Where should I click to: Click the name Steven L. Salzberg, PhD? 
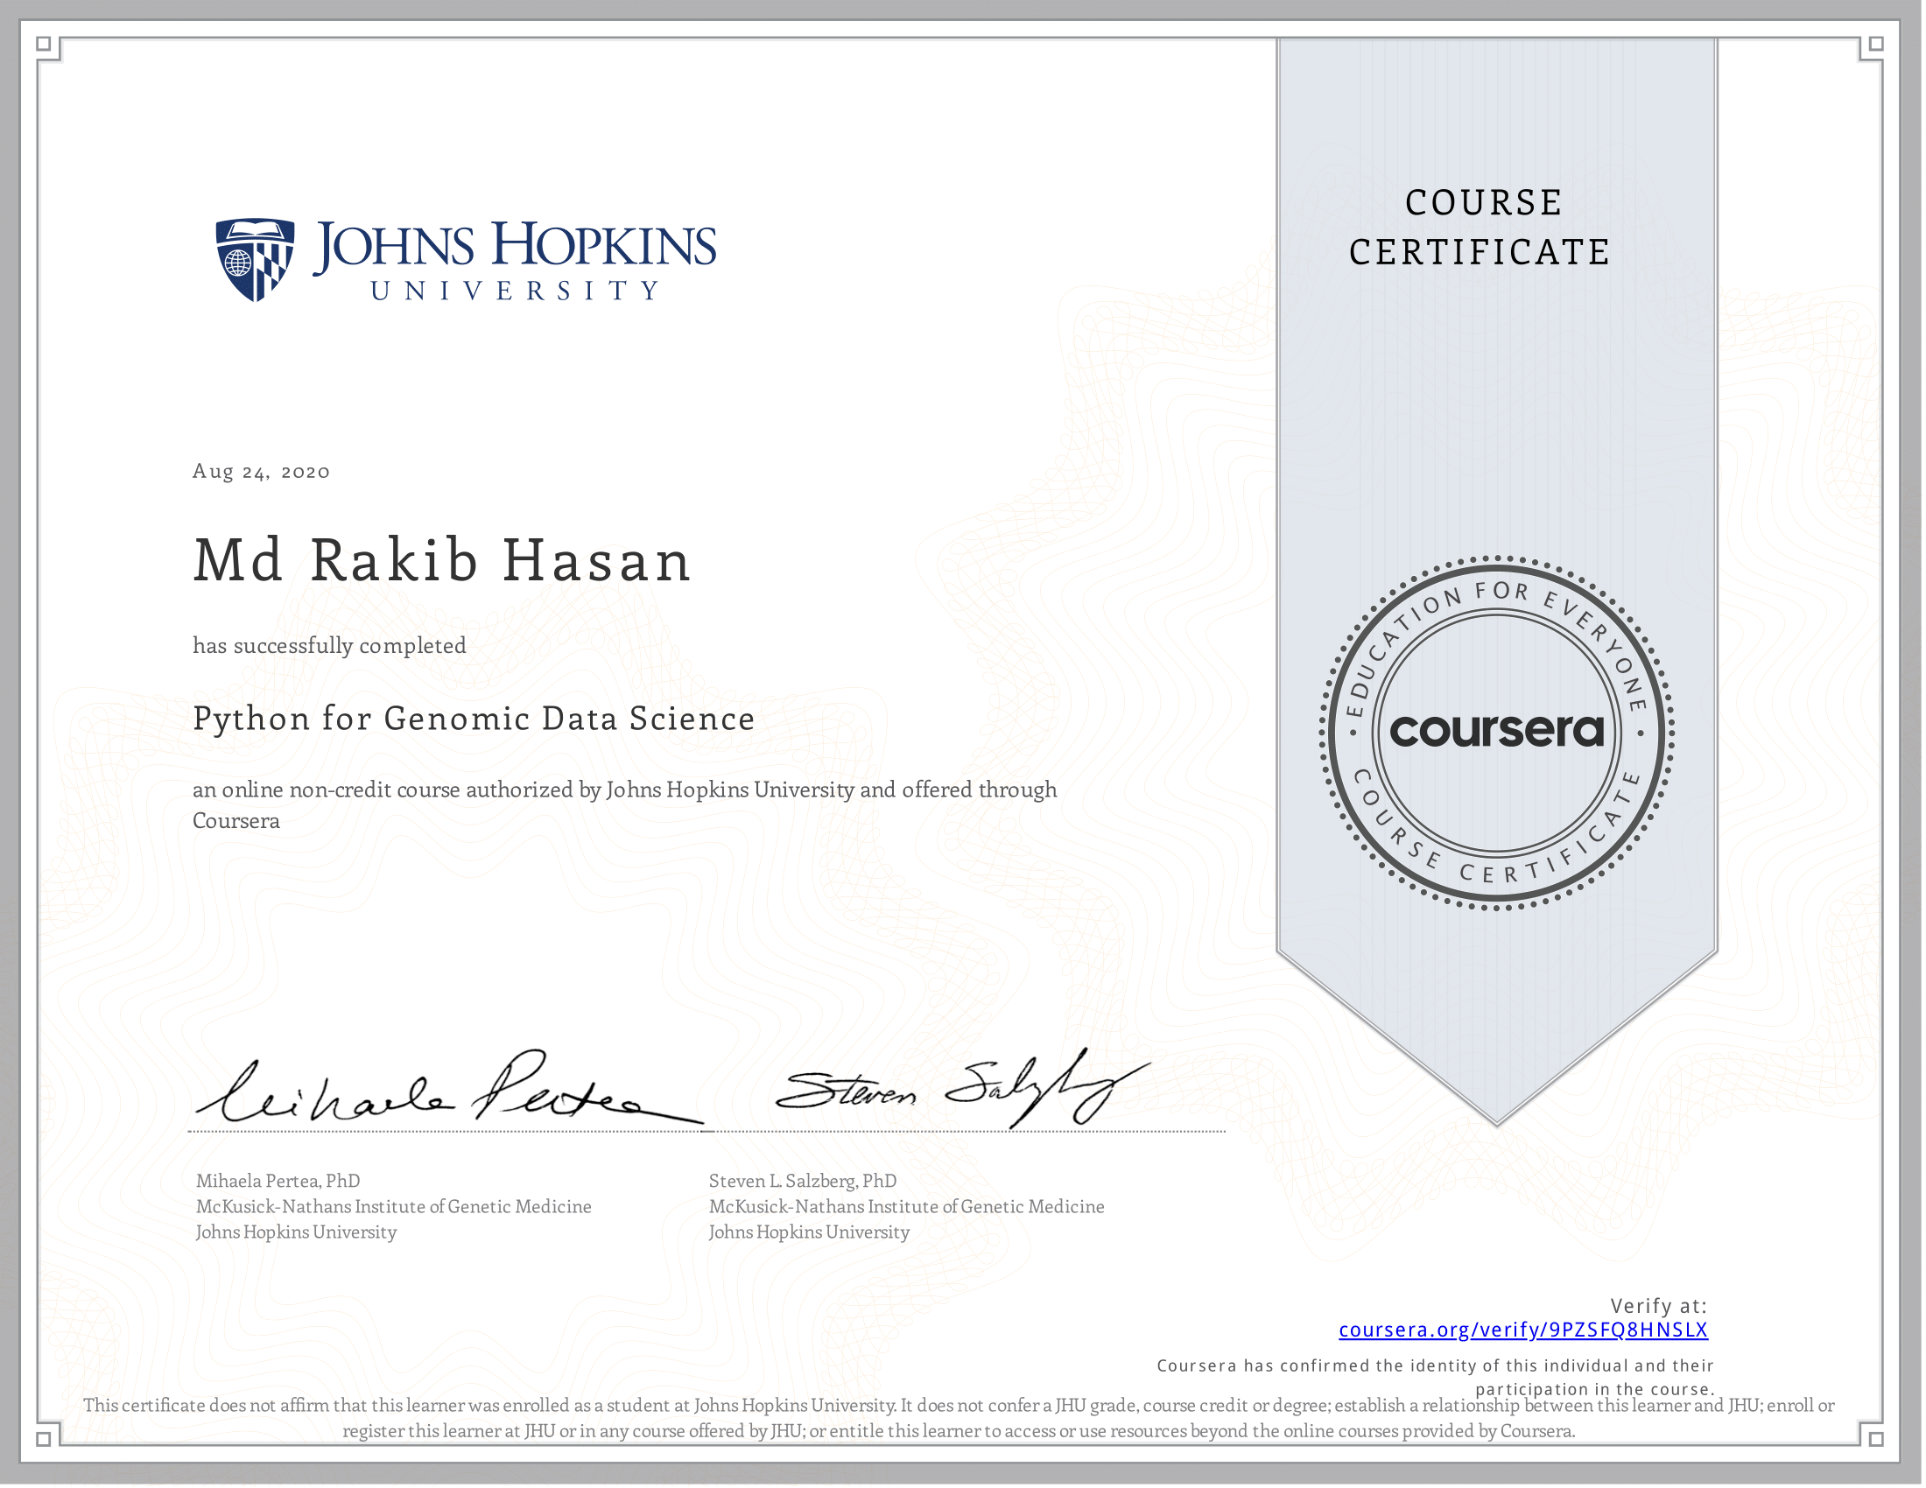[x=803, y=1182]
